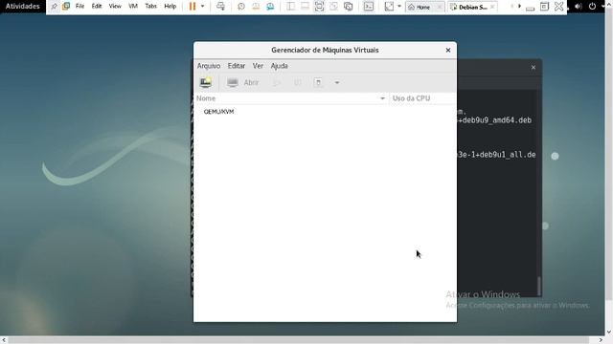
Task: Click the revert to snapshot icon
Action: (x=256, y=7)
